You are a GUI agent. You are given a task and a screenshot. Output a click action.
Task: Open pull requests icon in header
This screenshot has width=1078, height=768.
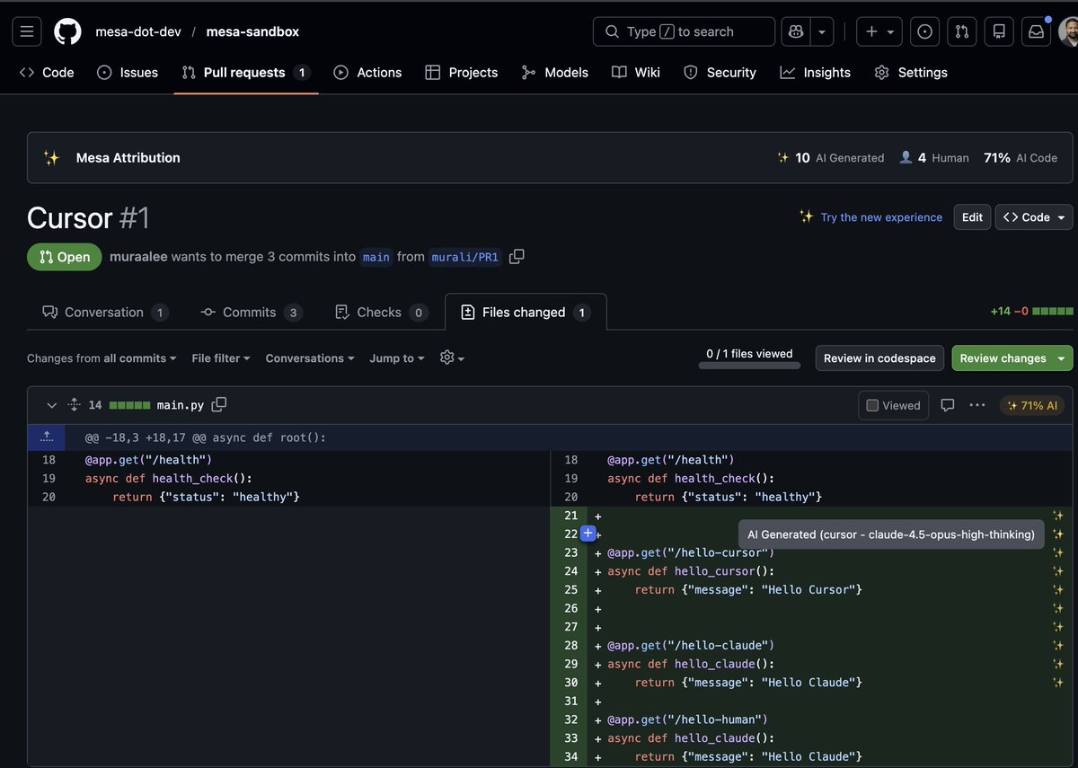click(962, 31)
